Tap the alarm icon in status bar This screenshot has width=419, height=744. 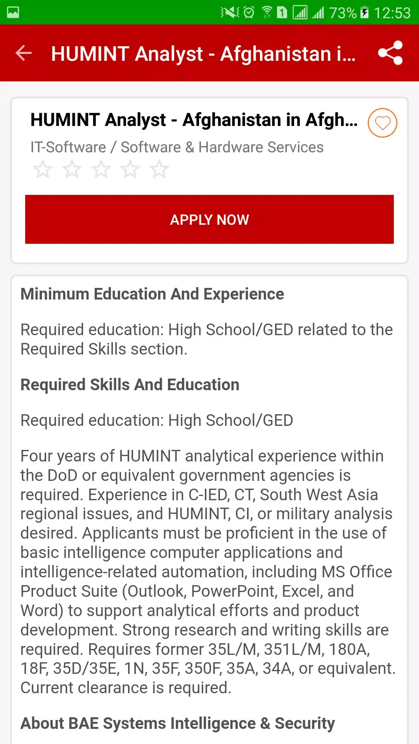point(249,12)
